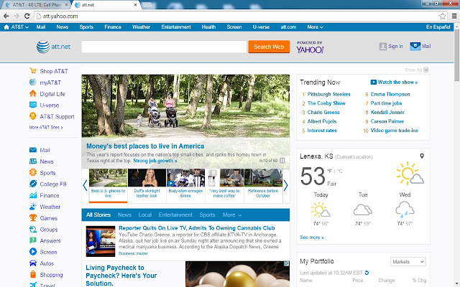This screenshot has height=287, width=460.
Task: Switch temperature units to °C
Action: pyautogui.click(x=340, y=171)
